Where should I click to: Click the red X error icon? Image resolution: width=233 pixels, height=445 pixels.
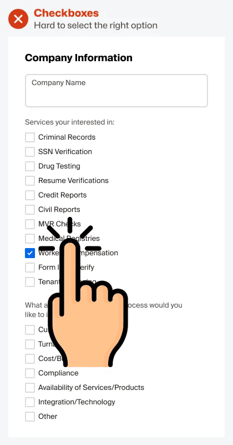click(18, 19)
